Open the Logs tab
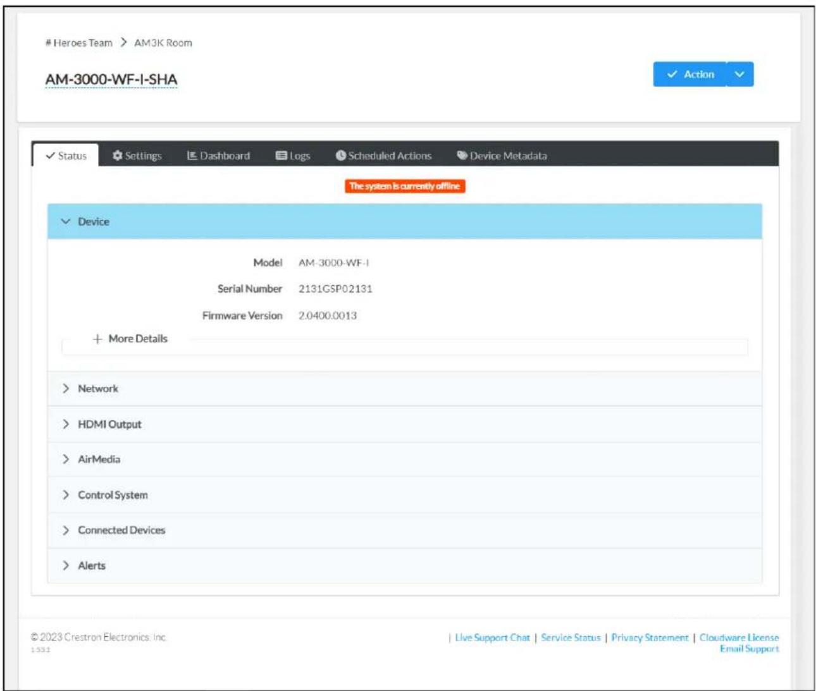The height and width of the screenshot is (691, 816). [x=293, y=156]
